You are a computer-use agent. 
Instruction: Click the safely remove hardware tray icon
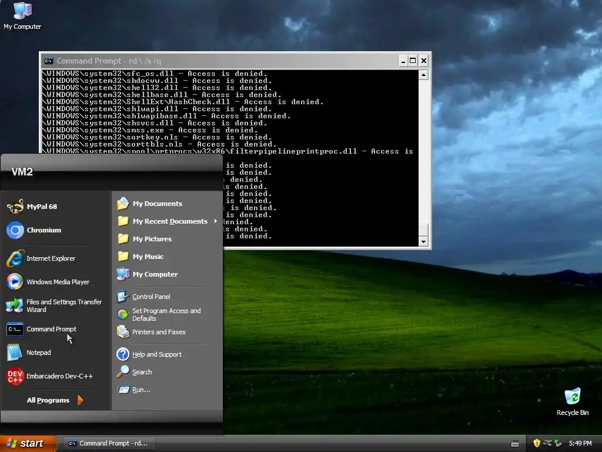pos(558,443)
